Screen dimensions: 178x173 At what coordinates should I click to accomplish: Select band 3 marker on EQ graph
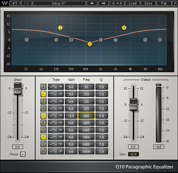56,40
